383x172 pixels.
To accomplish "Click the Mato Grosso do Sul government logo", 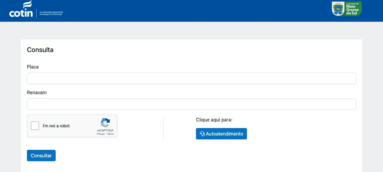I will point(347,9).
